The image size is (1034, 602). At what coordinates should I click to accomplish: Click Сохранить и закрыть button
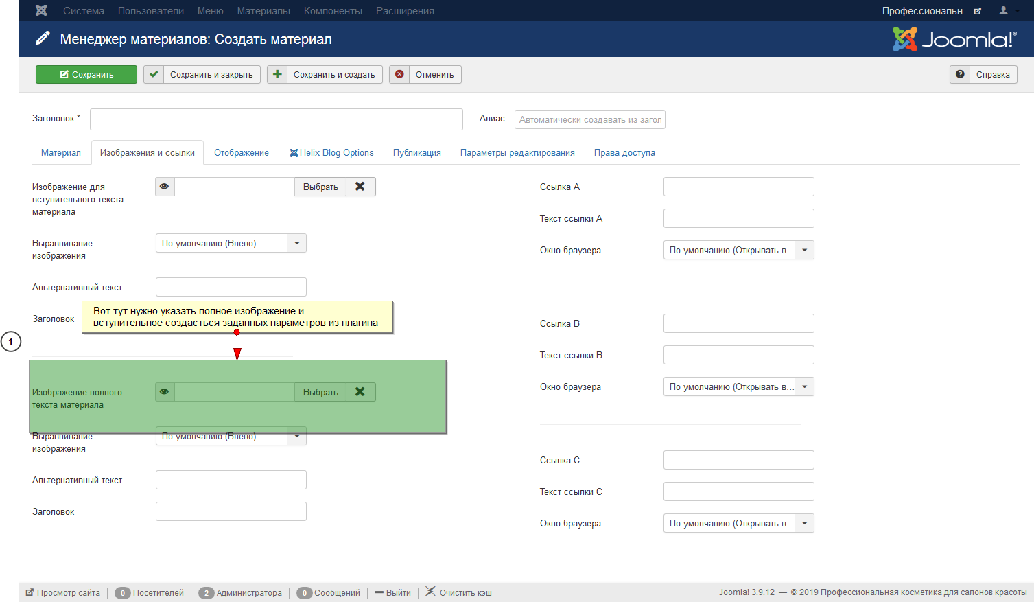tap(202, 75)
